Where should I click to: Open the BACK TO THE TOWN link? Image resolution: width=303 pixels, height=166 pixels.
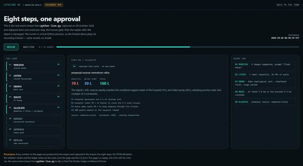[x=288, y=5]
